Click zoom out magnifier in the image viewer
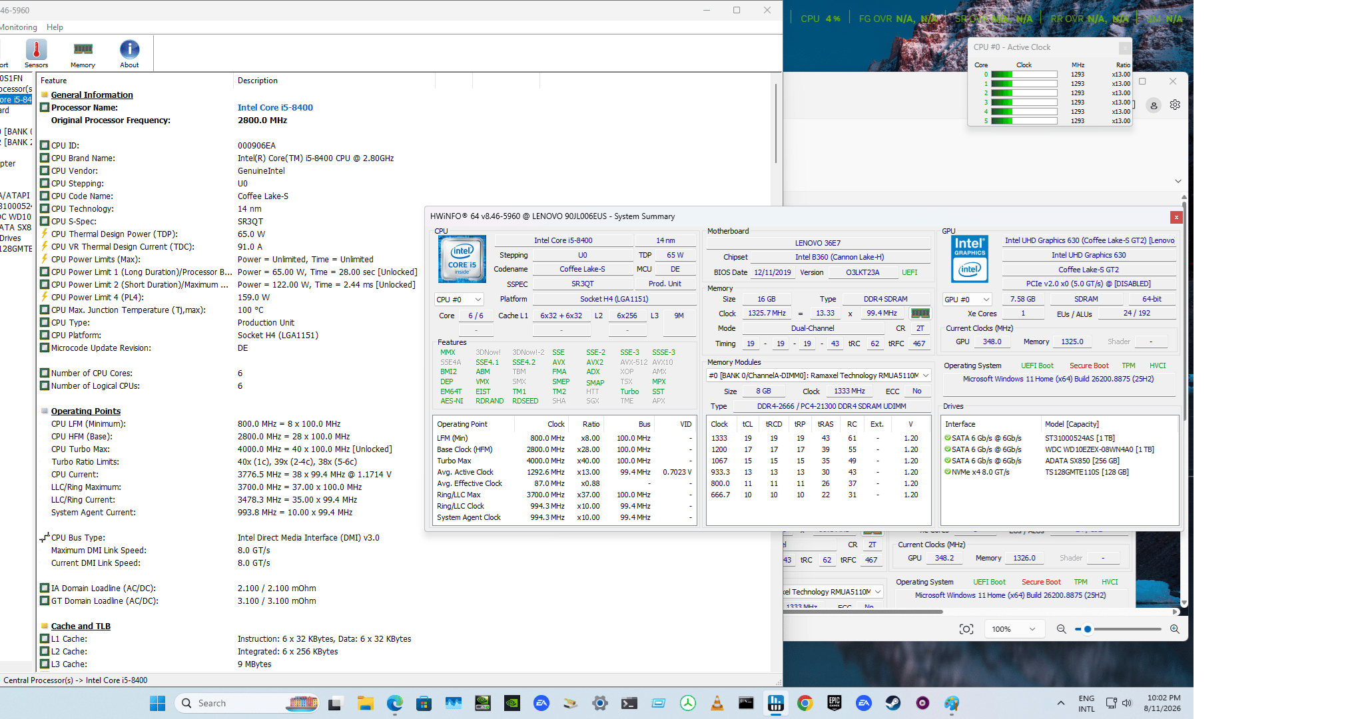Screen dimensions: 1364x719 coord(1061,629)
